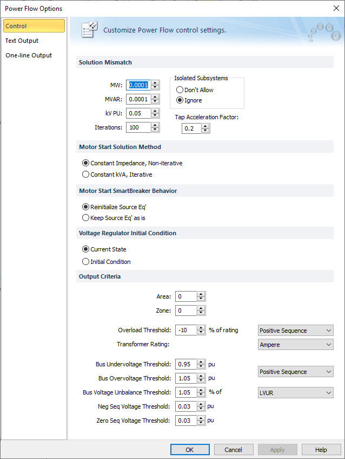Decrease the Iterations spinner value
The image size is (345, 459).
[x=155, y=130]
